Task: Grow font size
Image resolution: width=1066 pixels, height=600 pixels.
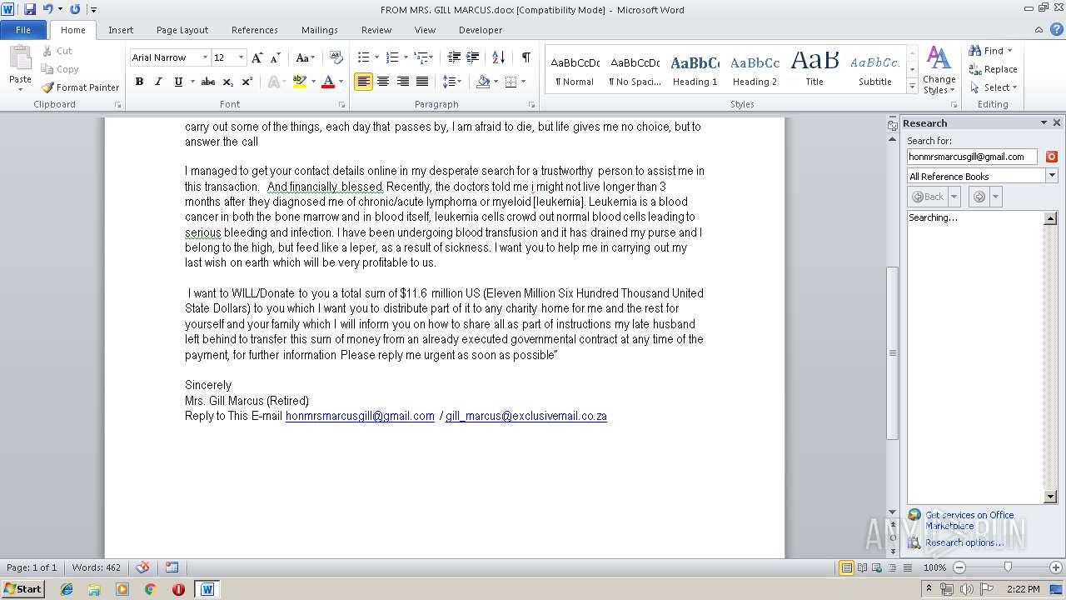Action: [x=257, y=57]
